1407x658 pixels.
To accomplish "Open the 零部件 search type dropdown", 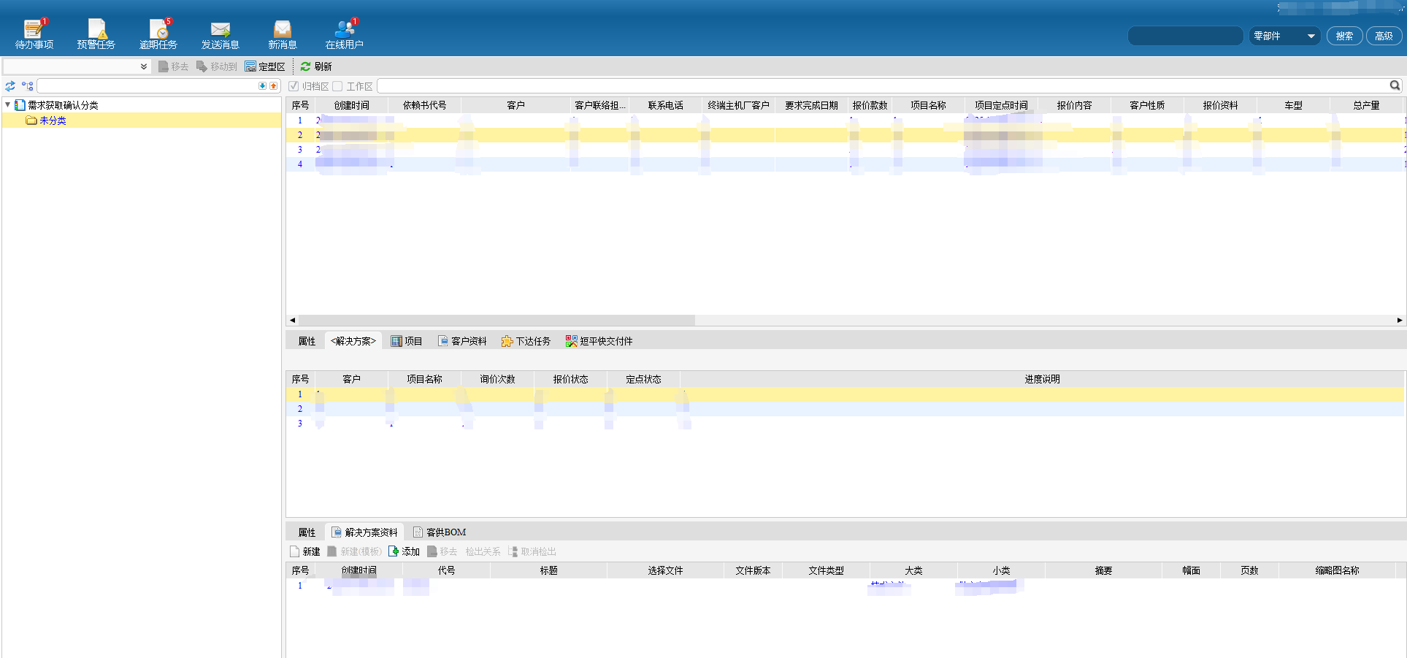I will point(1284,36).
